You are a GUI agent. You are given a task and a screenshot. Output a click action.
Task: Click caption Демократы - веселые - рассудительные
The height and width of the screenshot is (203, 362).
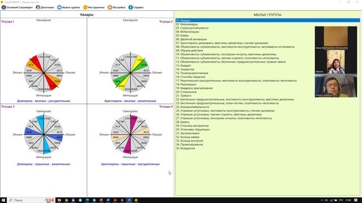(x=44, y=101)
